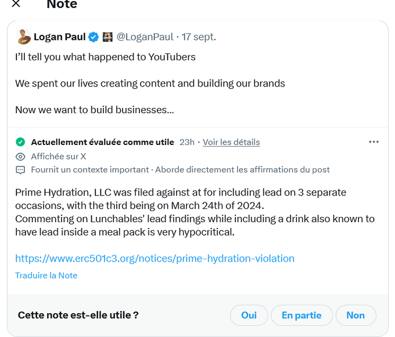Click the eye icon by Affichée sur X

20,156
